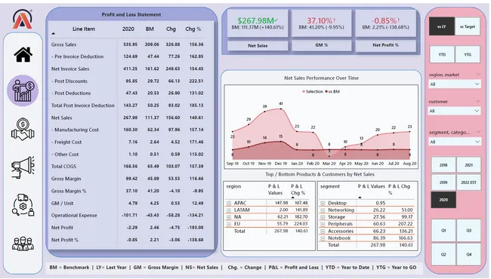Open the Home page icon

coord(23,54)
